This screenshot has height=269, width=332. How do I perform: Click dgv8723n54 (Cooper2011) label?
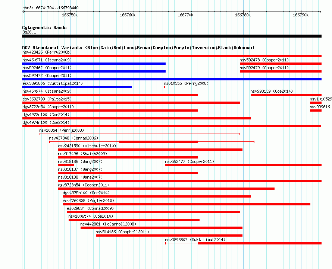(84, 185)
